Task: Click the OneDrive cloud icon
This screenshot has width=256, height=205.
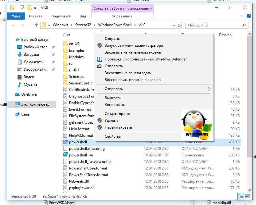Action: 17,94
